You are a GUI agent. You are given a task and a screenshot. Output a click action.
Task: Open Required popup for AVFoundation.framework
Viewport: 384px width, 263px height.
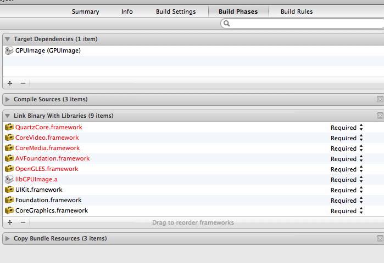(347, 159)
